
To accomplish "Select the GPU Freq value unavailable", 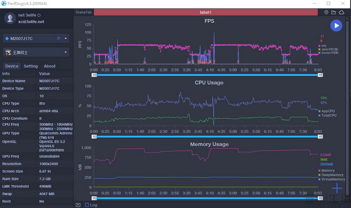I will tap(50, 156).
